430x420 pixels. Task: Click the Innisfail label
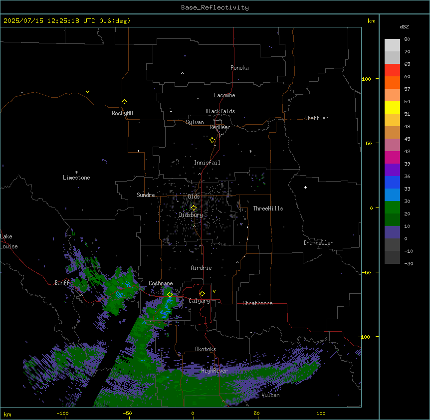coord(207,163)
